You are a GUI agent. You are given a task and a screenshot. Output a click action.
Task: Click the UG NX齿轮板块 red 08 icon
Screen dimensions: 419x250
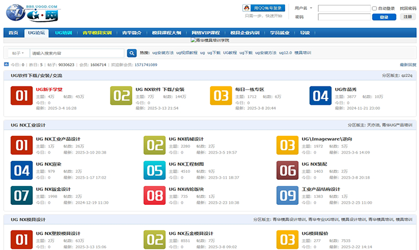(154, 195)
